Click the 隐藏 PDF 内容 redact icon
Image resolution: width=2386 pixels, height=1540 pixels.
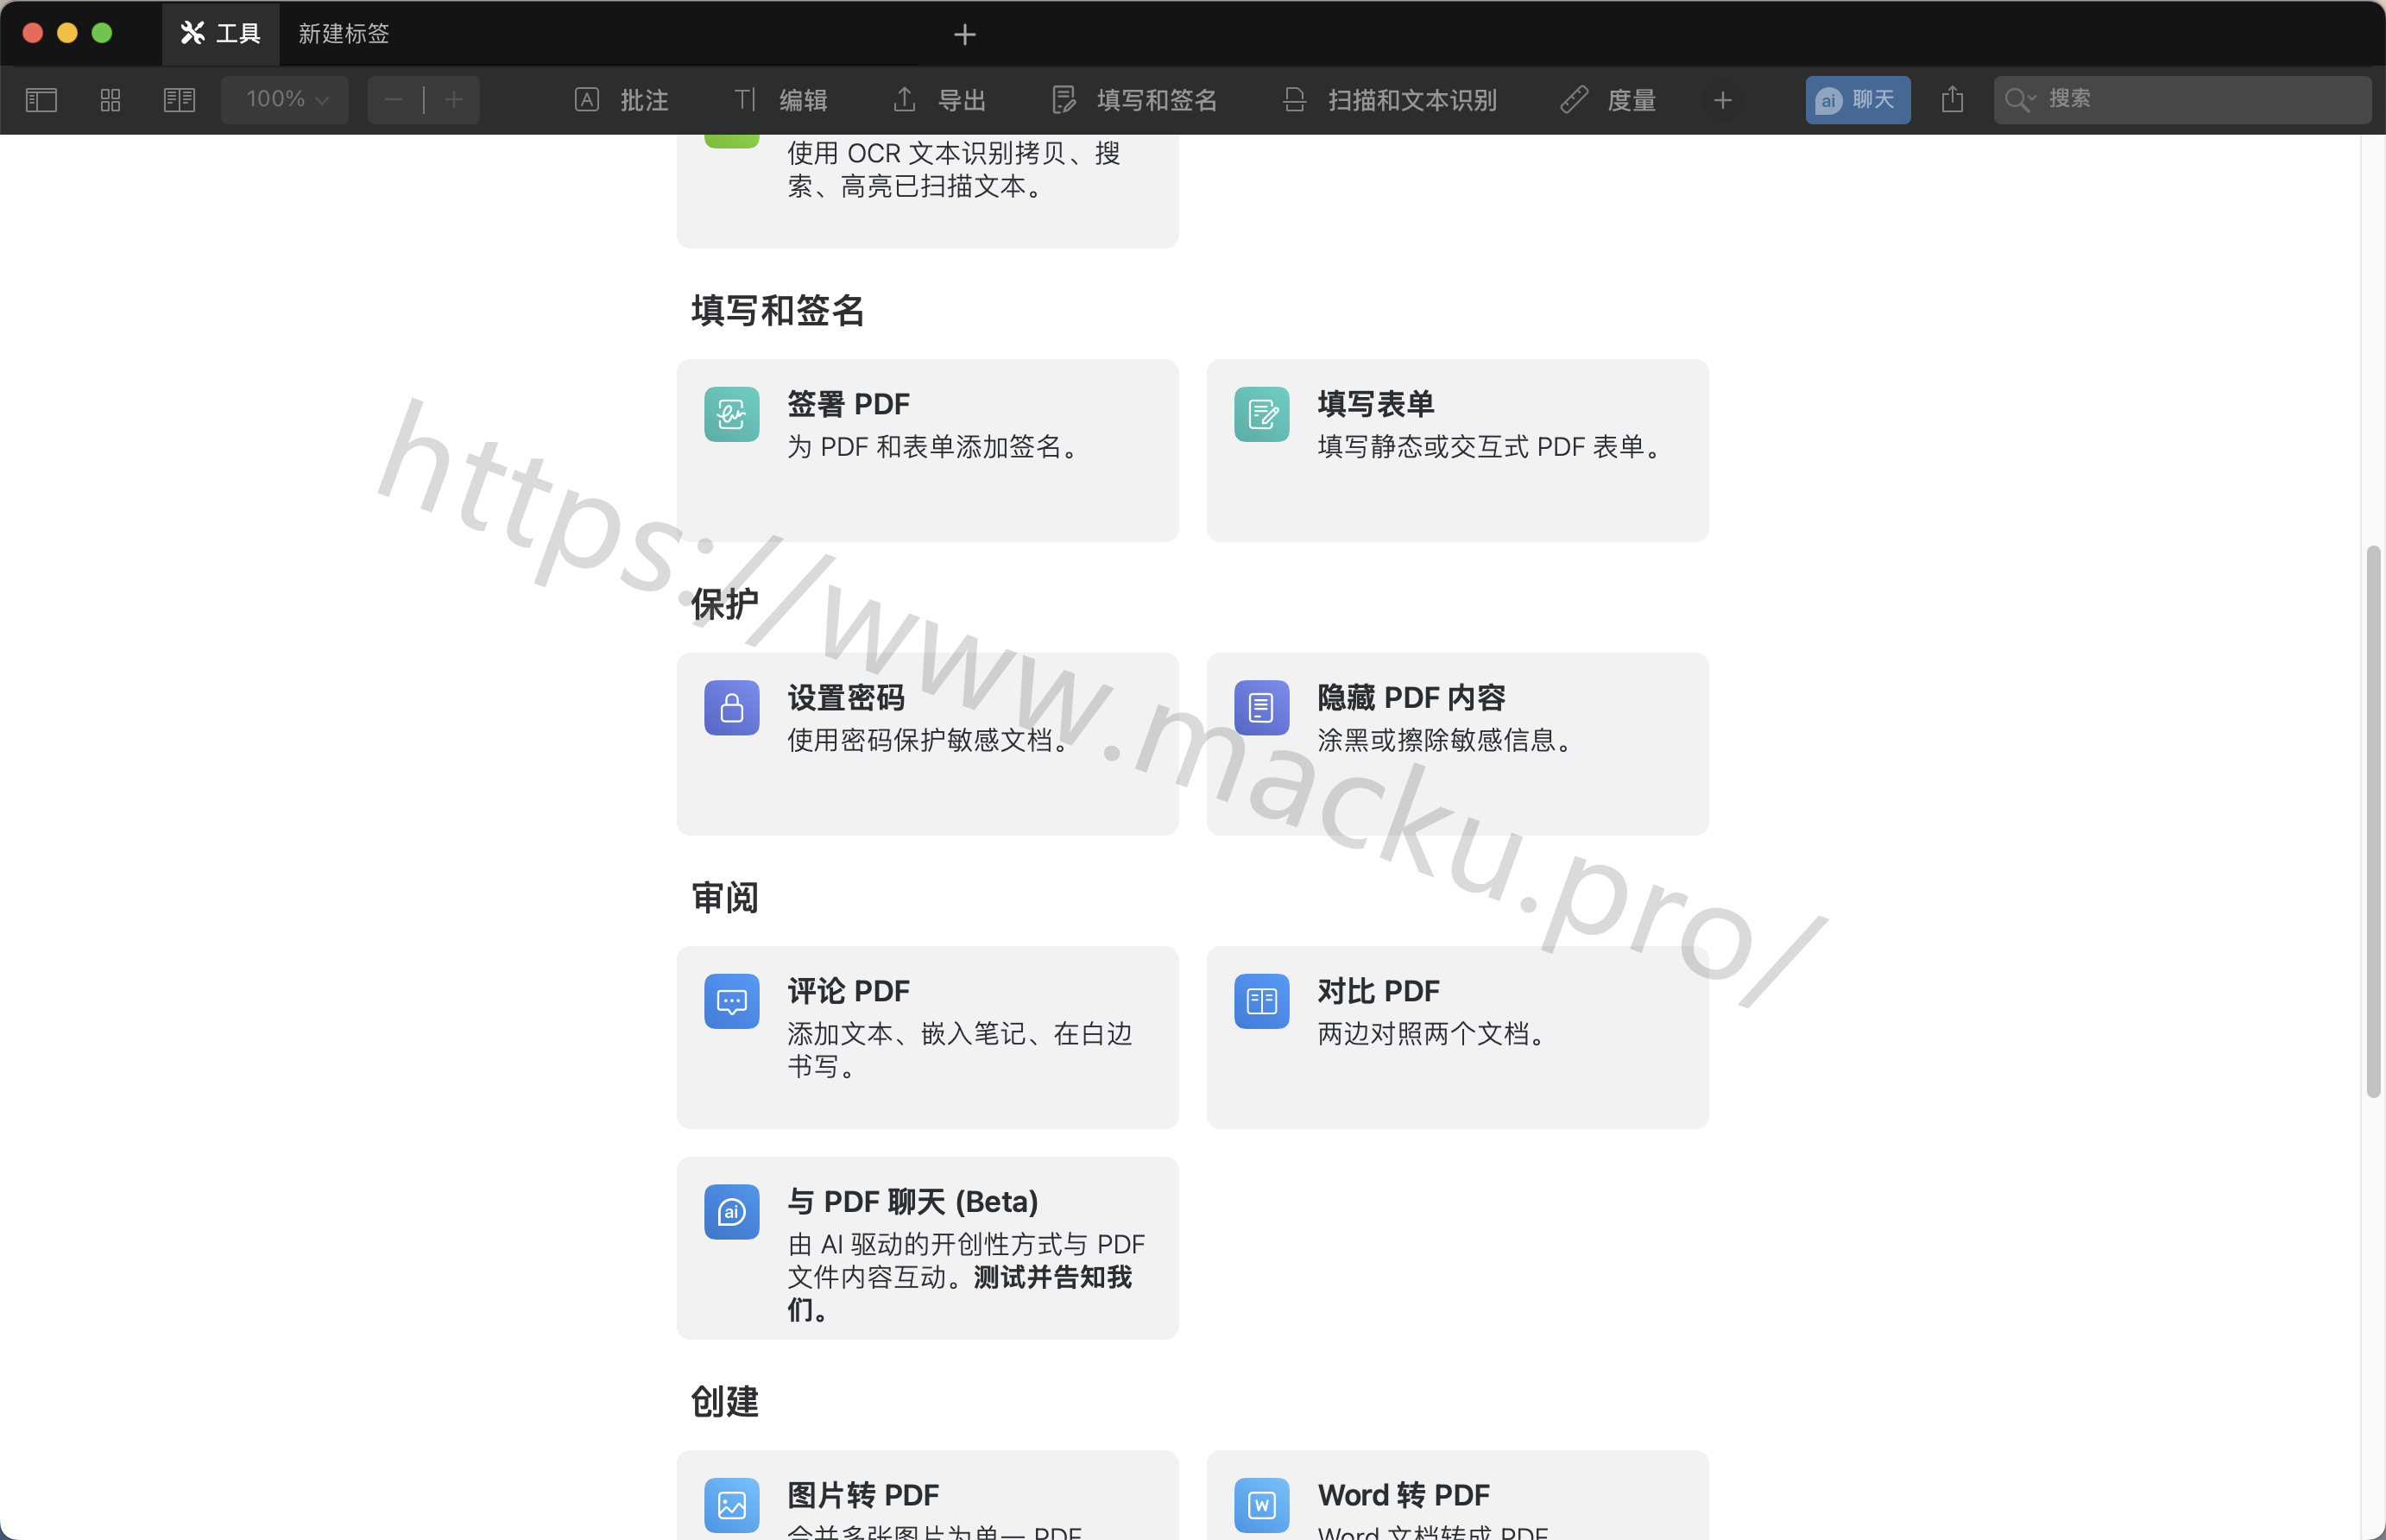(x=1262, y=708)
